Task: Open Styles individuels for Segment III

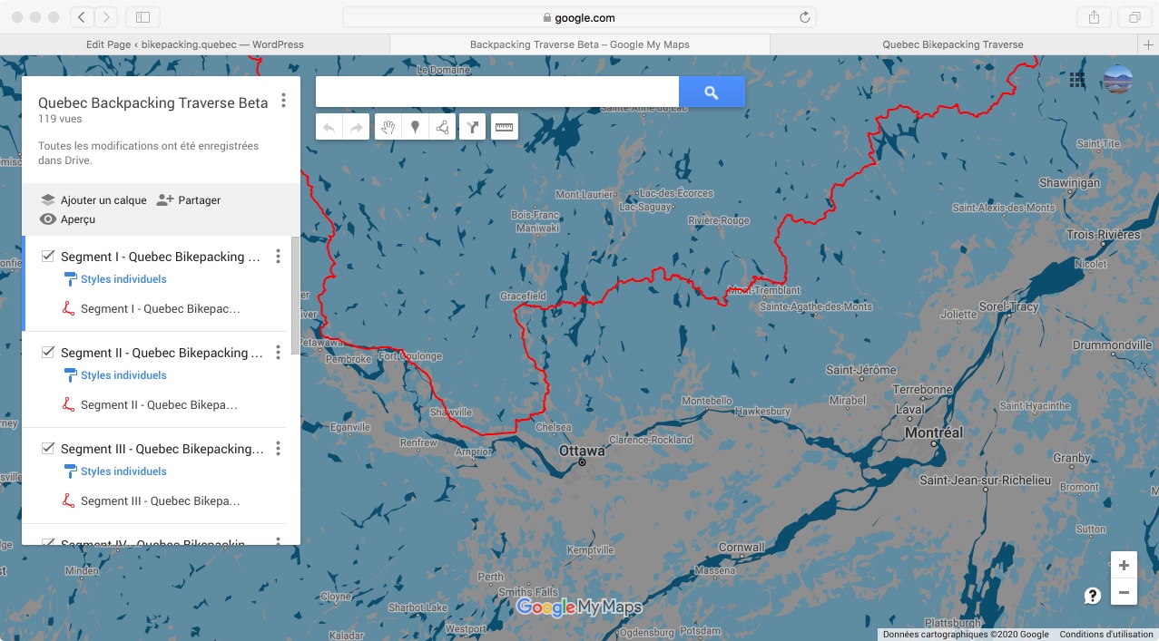Action: (123, 471)
